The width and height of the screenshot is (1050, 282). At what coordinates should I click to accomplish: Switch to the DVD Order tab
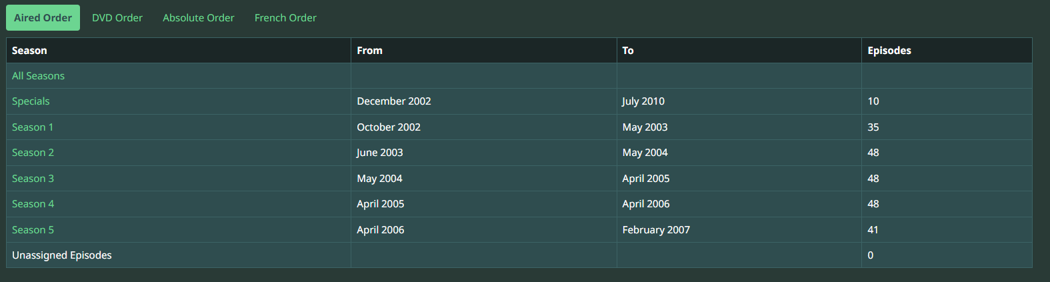pos(117,18)
